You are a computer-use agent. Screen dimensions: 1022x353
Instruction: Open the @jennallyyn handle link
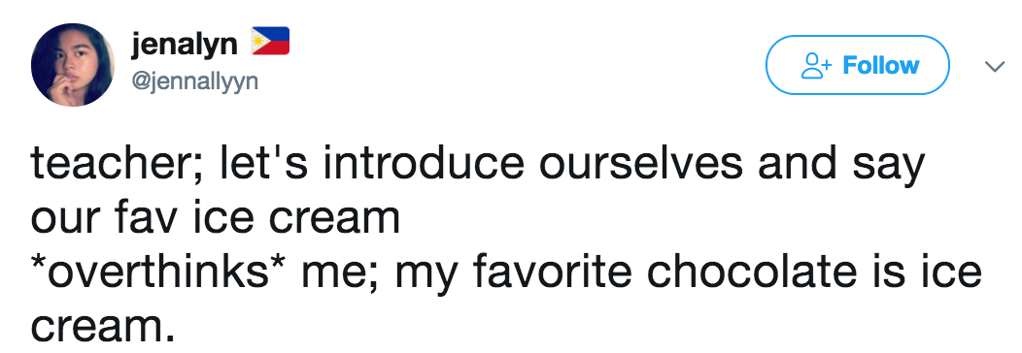point(195,81)
